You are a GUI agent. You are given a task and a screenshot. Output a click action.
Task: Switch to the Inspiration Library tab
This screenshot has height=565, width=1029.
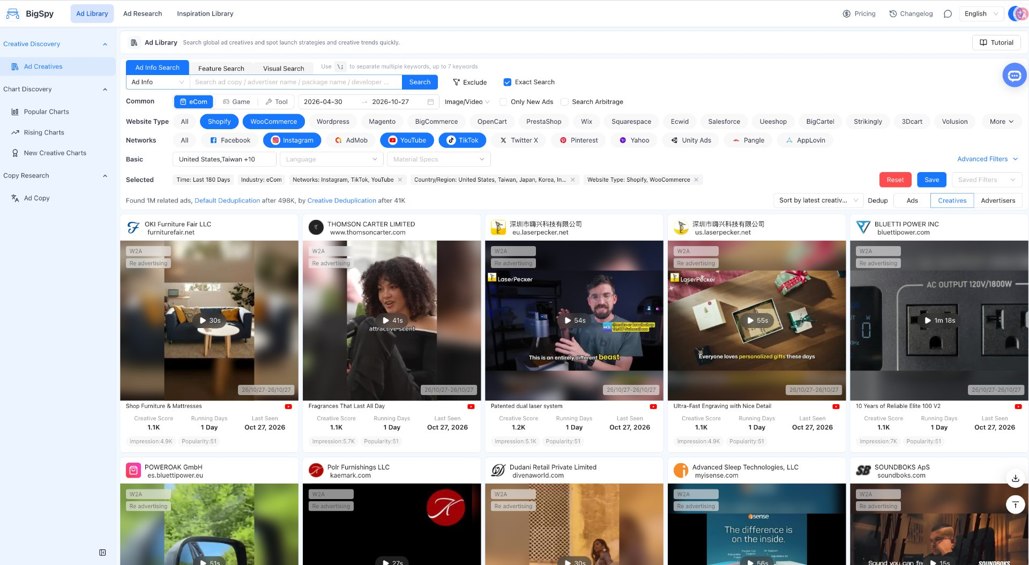[x=205, y=14]
